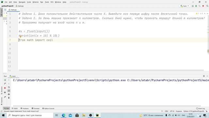Open the Run menu
Screen dimensions: 209x118
(x=42, y=2)
